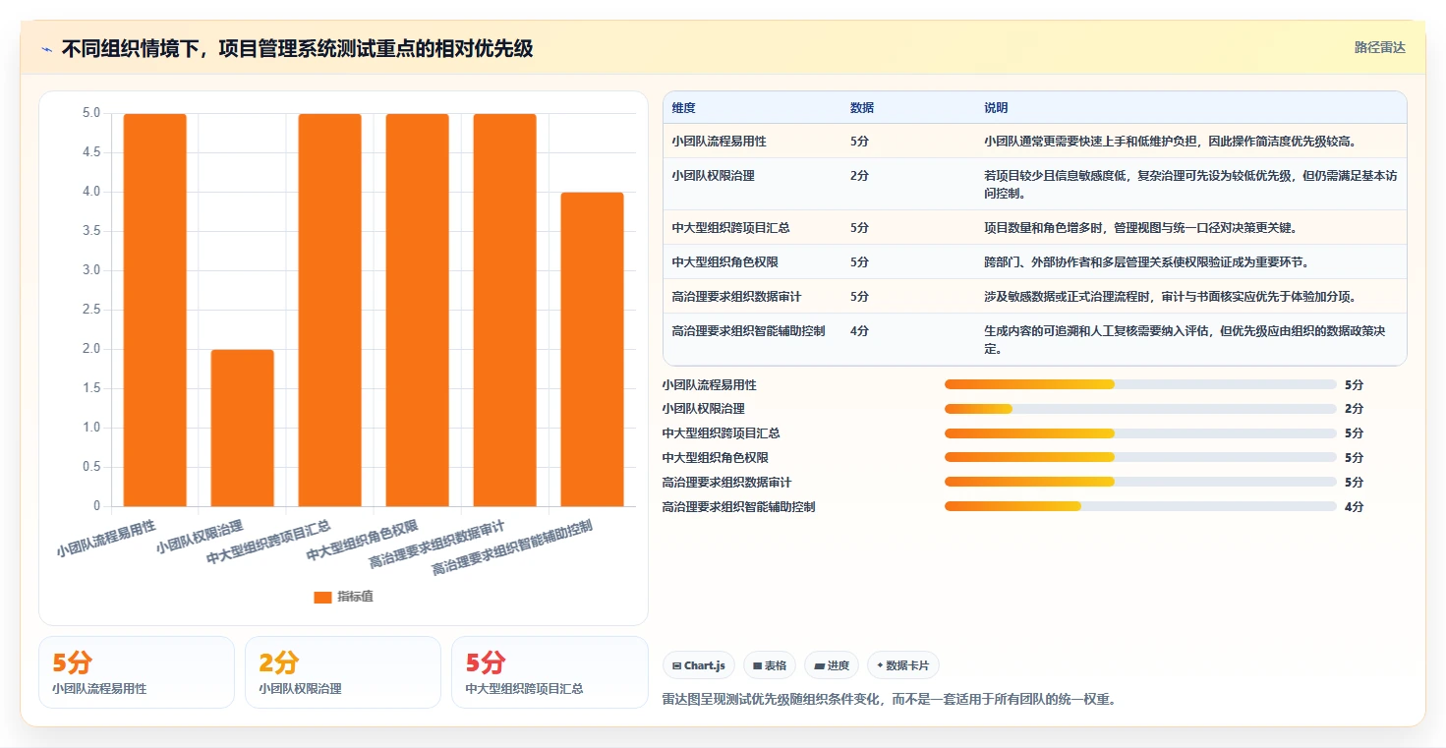This screenshot has width=1446, height=748.
Task: Click 小团队流程易用性 in the table's first row
Action: pyautogui.click(x=719, y=141)
